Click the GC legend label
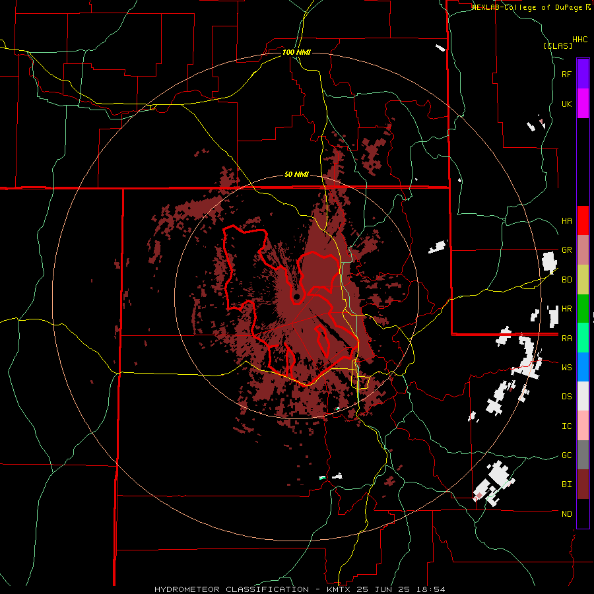Screen dimensions: 594x594 pos(566,455)
